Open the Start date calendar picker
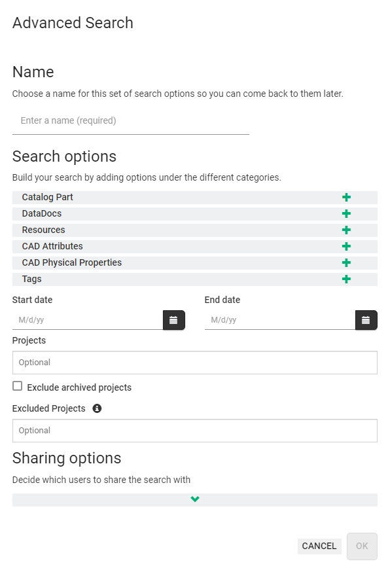This screenshot has height=572, width=388. pyautogui.click(x=173, y=320)
